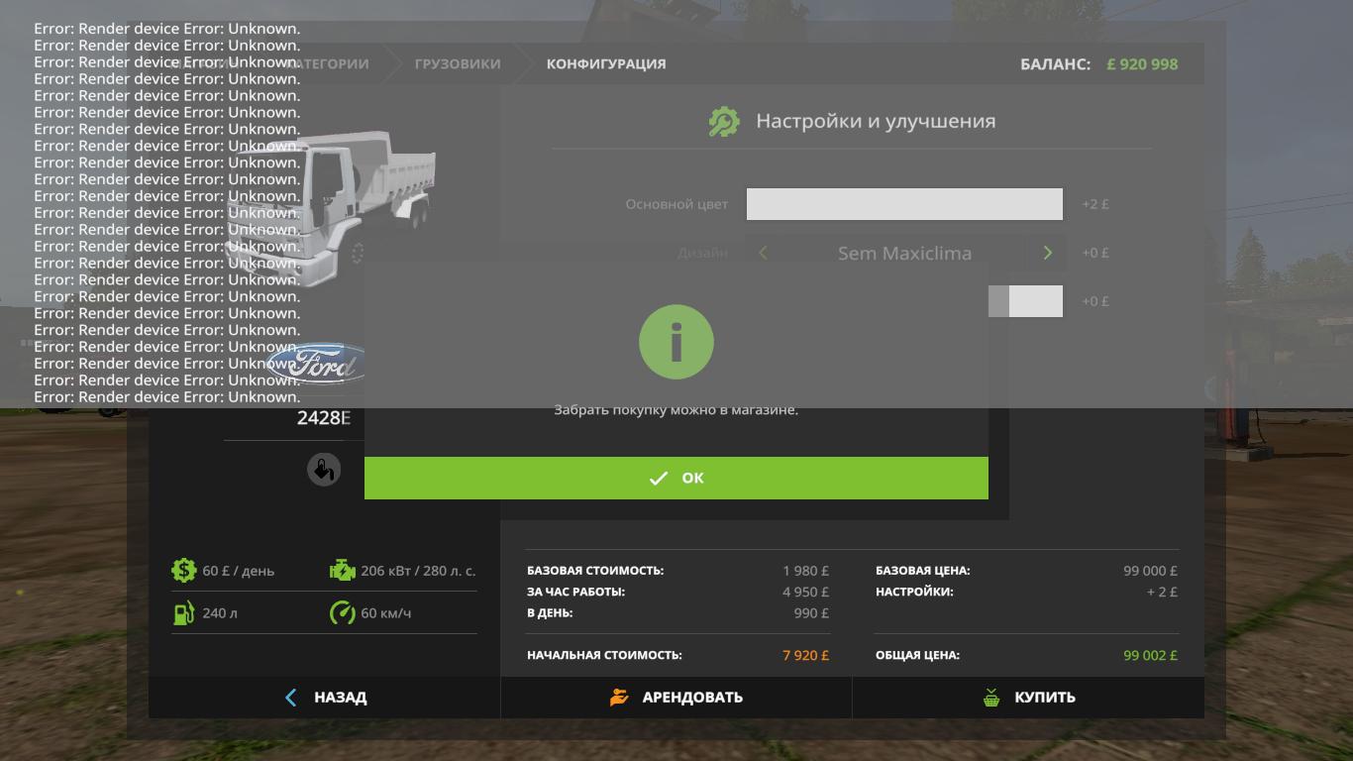
Task: Go back with the НАЗАД button
Action: point(326,698)
